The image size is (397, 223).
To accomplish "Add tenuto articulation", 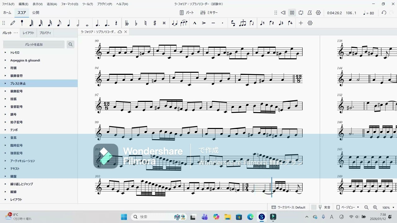I will pyautogui.click(x=213, y=23).
